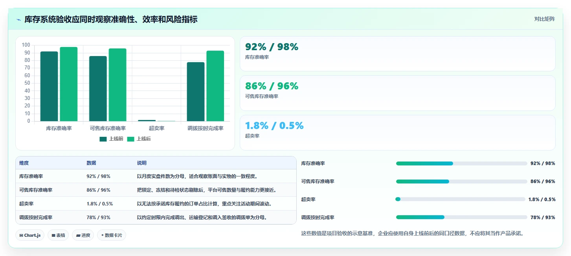Toggle the 上线前 legend color box
The image size is (571, 256).
click(x=103, y=139)
